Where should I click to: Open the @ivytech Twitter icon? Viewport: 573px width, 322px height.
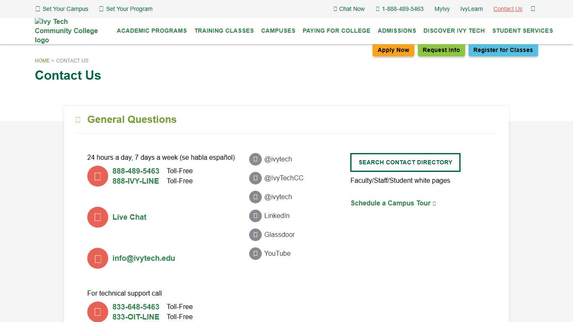(255, 159)
